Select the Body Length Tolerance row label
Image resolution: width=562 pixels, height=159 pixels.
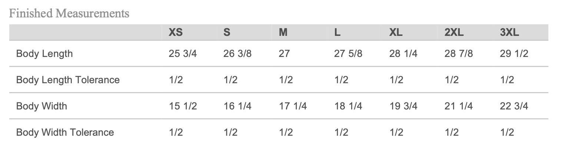click(68, 80)
